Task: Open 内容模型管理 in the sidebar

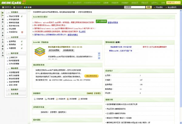Action: tap(14, 72)
